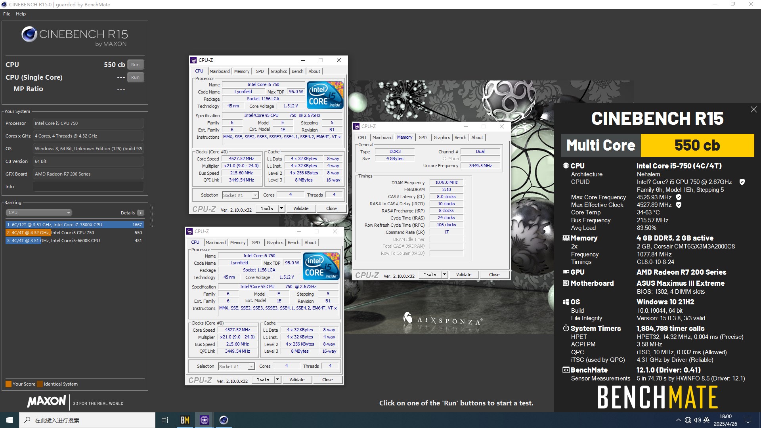Click the Intel Core i5 logo in top CPU-Z
The width and height of the screenshot is (761, 428).
point(325,95)
